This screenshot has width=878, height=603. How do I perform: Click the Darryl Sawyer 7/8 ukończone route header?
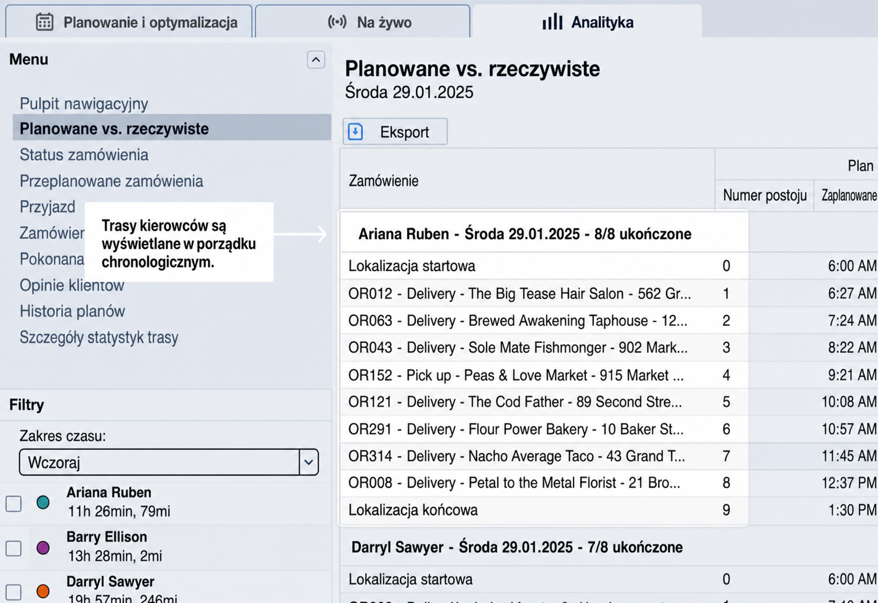tap(517, 547)
